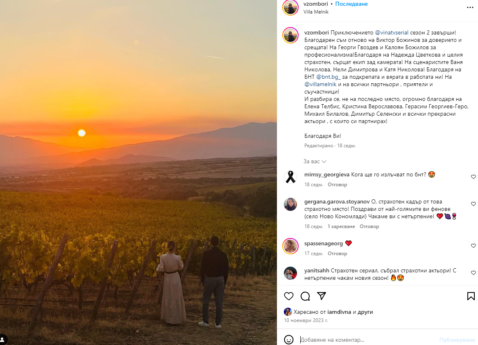
Task: Click tagged people icon on photo
Action: point(3,339)
